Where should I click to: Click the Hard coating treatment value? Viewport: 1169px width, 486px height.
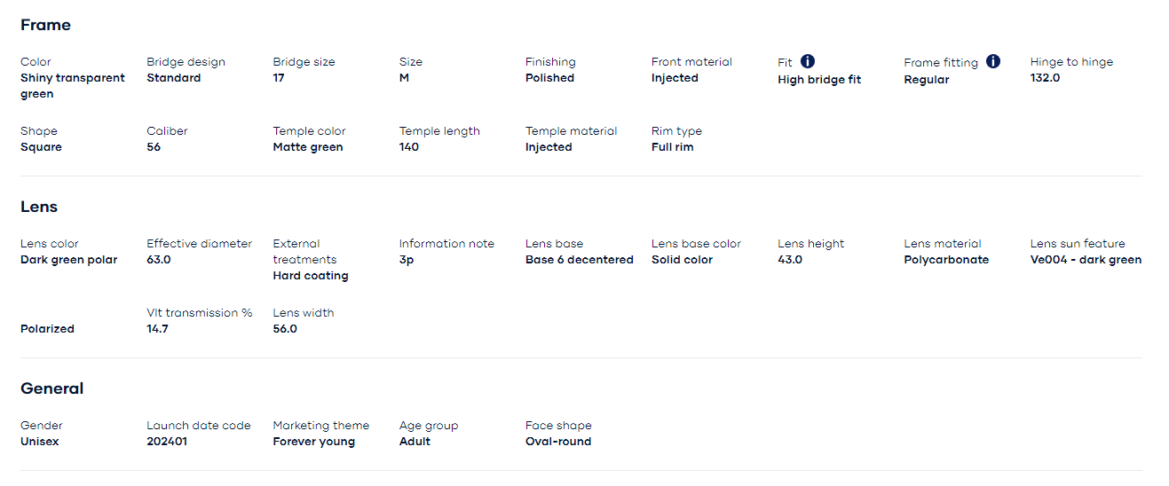[311, 276]
